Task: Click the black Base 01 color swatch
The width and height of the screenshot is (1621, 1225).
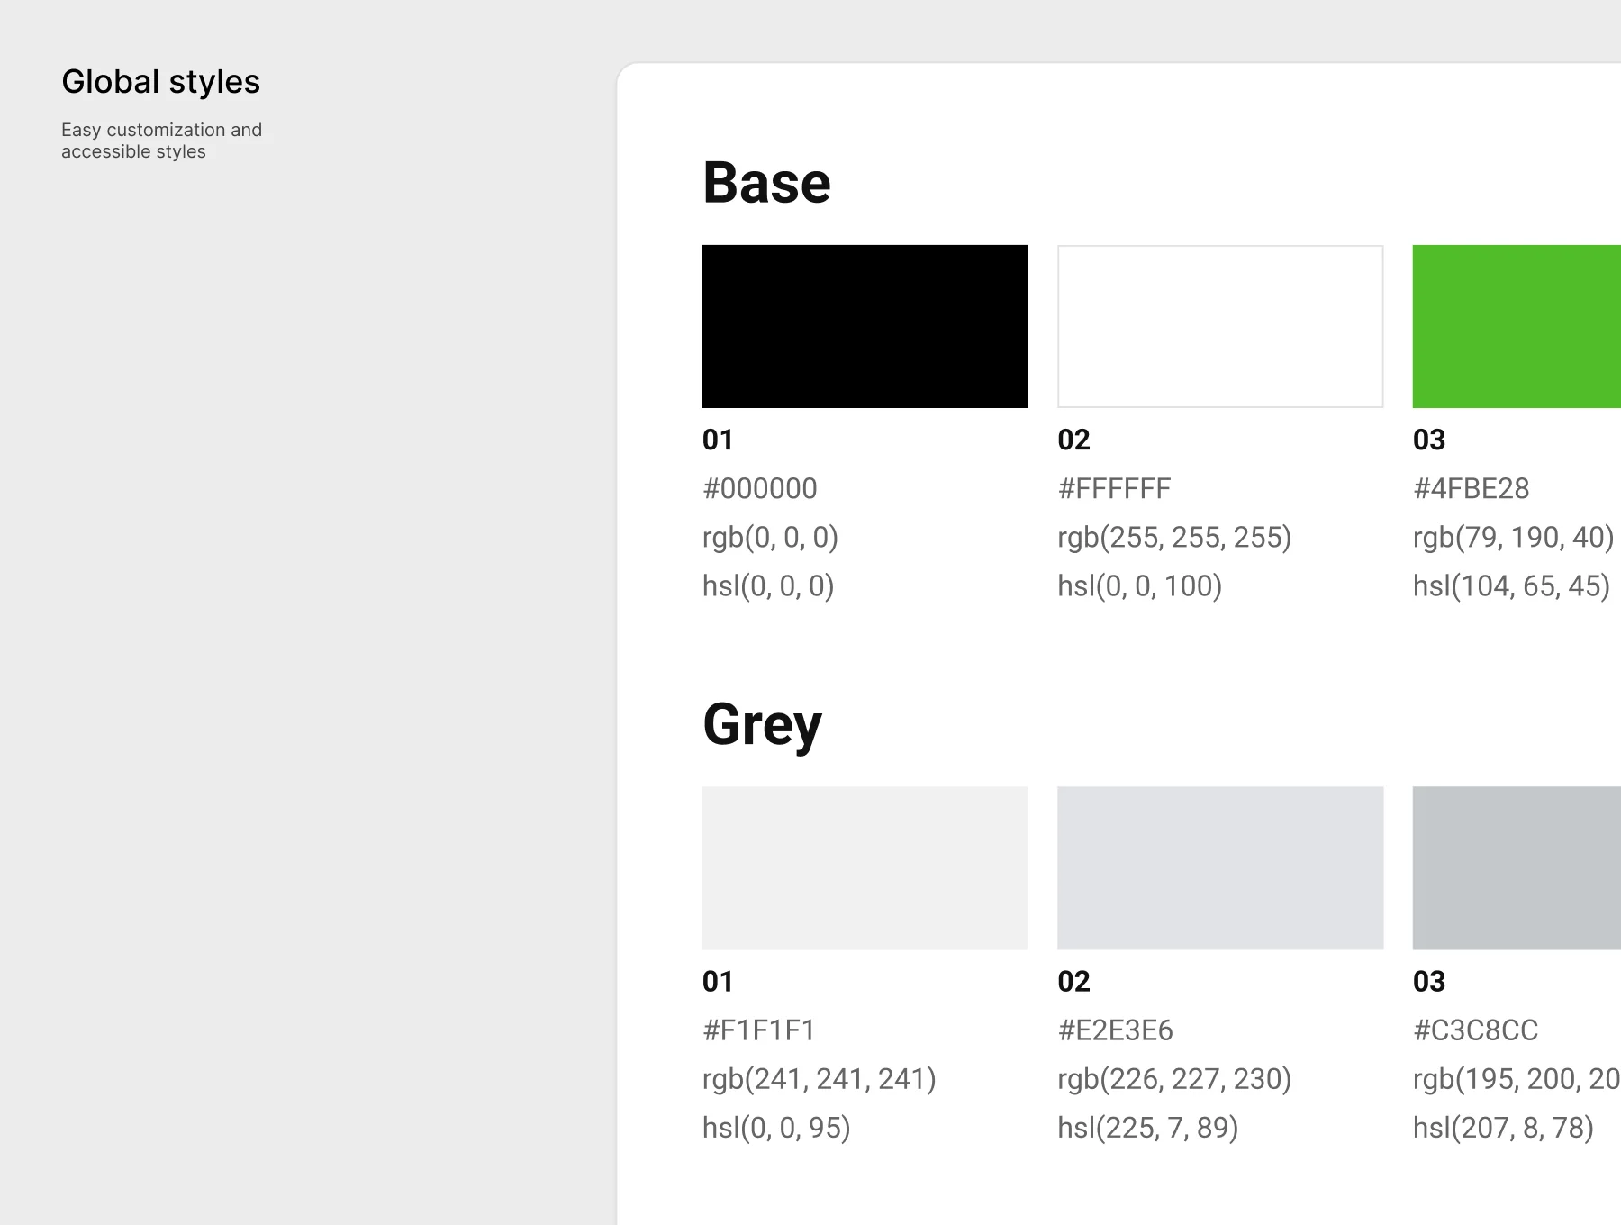Action: [865, 326]
